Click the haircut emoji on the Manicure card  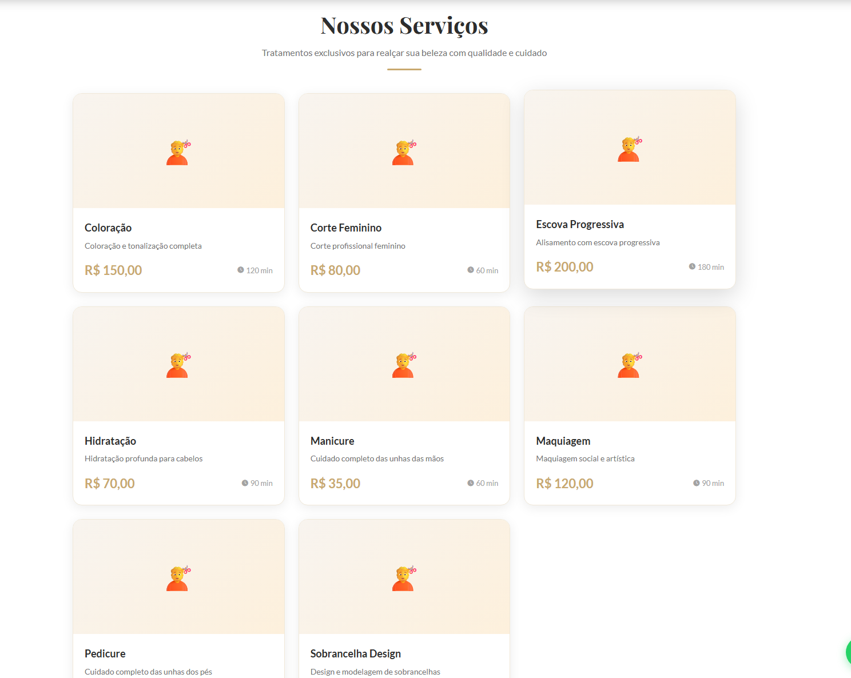(404, 365)
